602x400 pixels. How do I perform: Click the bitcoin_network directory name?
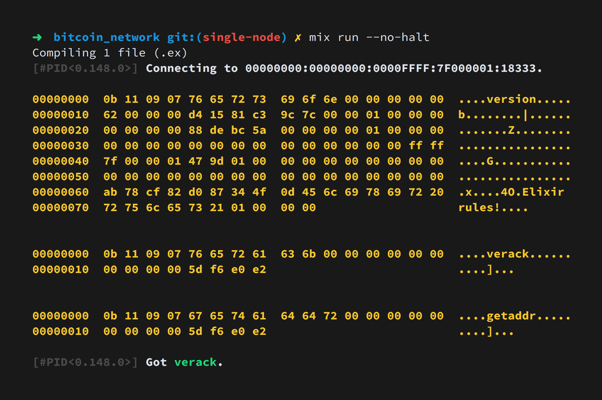[106, 37]
